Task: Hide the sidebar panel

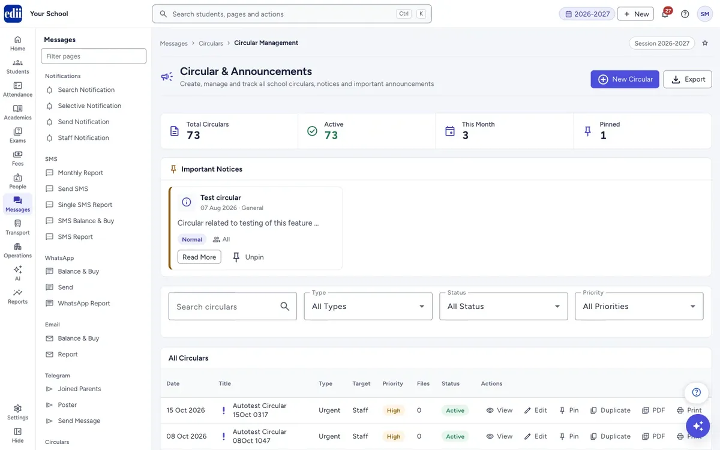Action: click(x=17, y=435)
